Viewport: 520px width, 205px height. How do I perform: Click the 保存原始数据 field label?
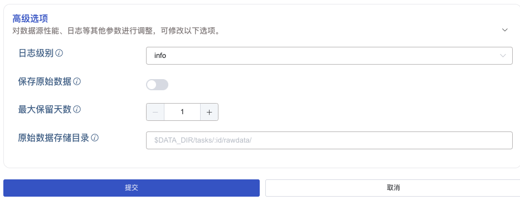[x=45, y=81]
